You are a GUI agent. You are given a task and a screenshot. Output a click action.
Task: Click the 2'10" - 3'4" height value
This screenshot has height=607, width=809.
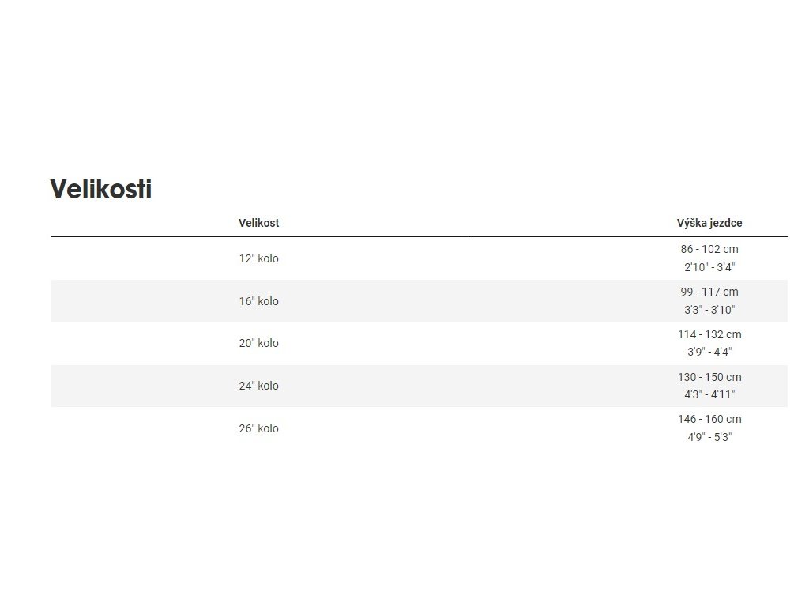709,267
